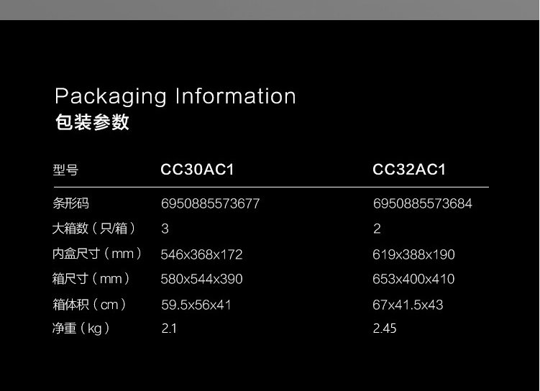Click the "Packaging Information" heading
Image resolution: width=540 pixels, height=391 pixels.
(175, 96)
